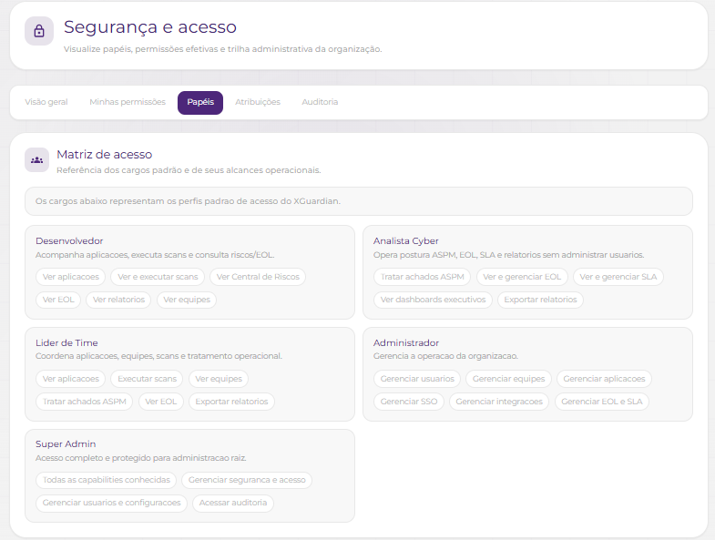Click the Gerenciar usuarios chip
The height and width of the screenshot is (540, 715).
[x=417, y=379]
